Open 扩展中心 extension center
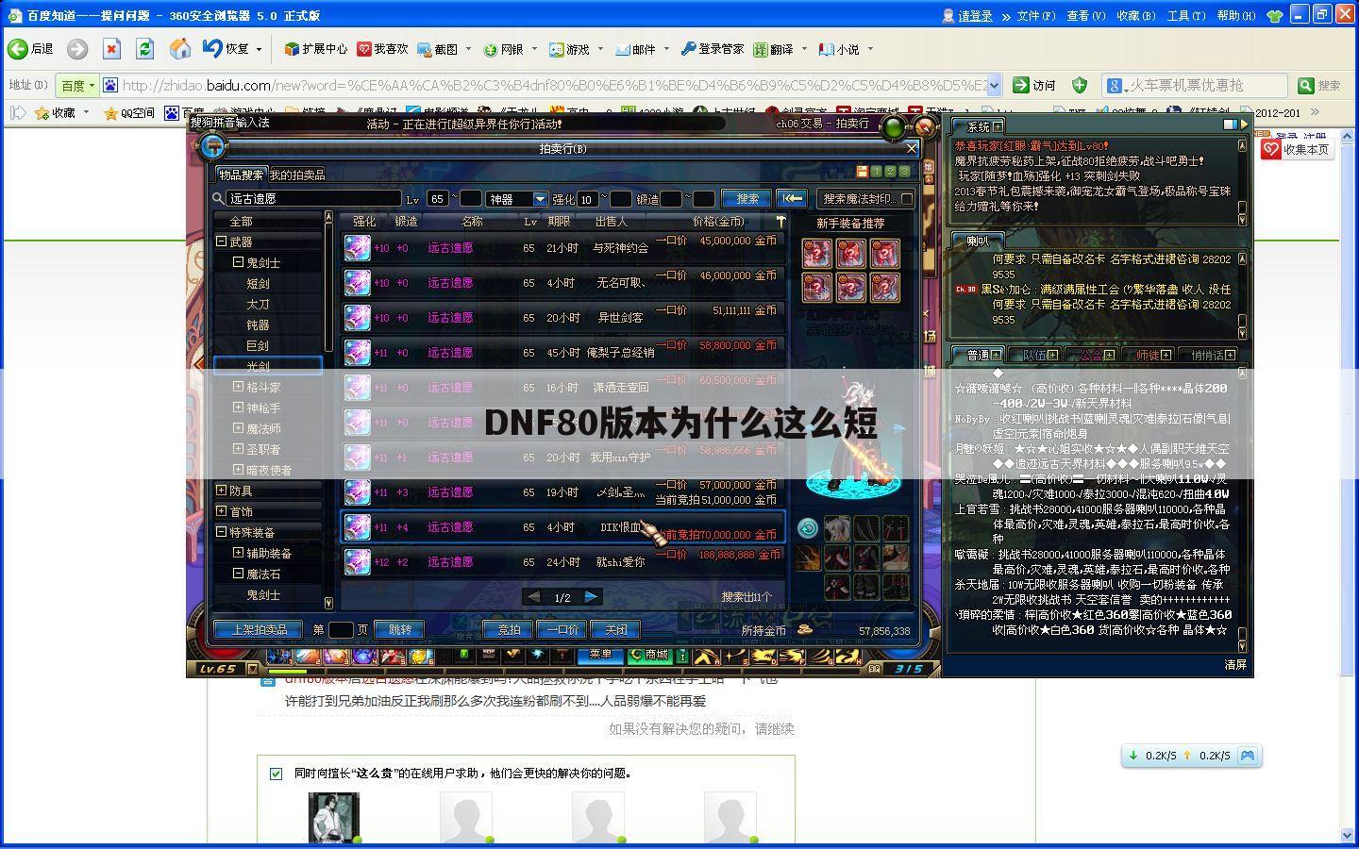Viewport: 1359px width, 849px height. 315,49
